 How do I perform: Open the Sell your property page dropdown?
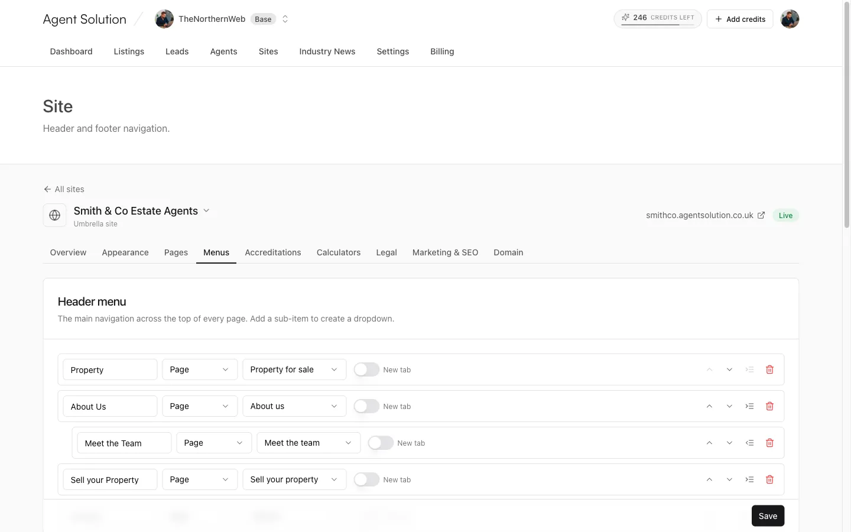(294, 479)
